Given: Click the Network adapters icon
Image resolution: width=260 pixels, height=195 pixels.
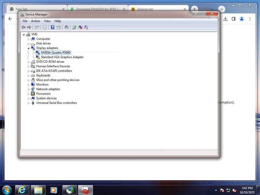Looking at the screenshot, I should [x=33, y=89].
